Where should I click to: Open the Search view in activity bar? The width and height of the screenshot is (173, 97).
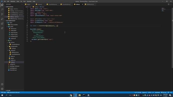[x=2, y=9]
